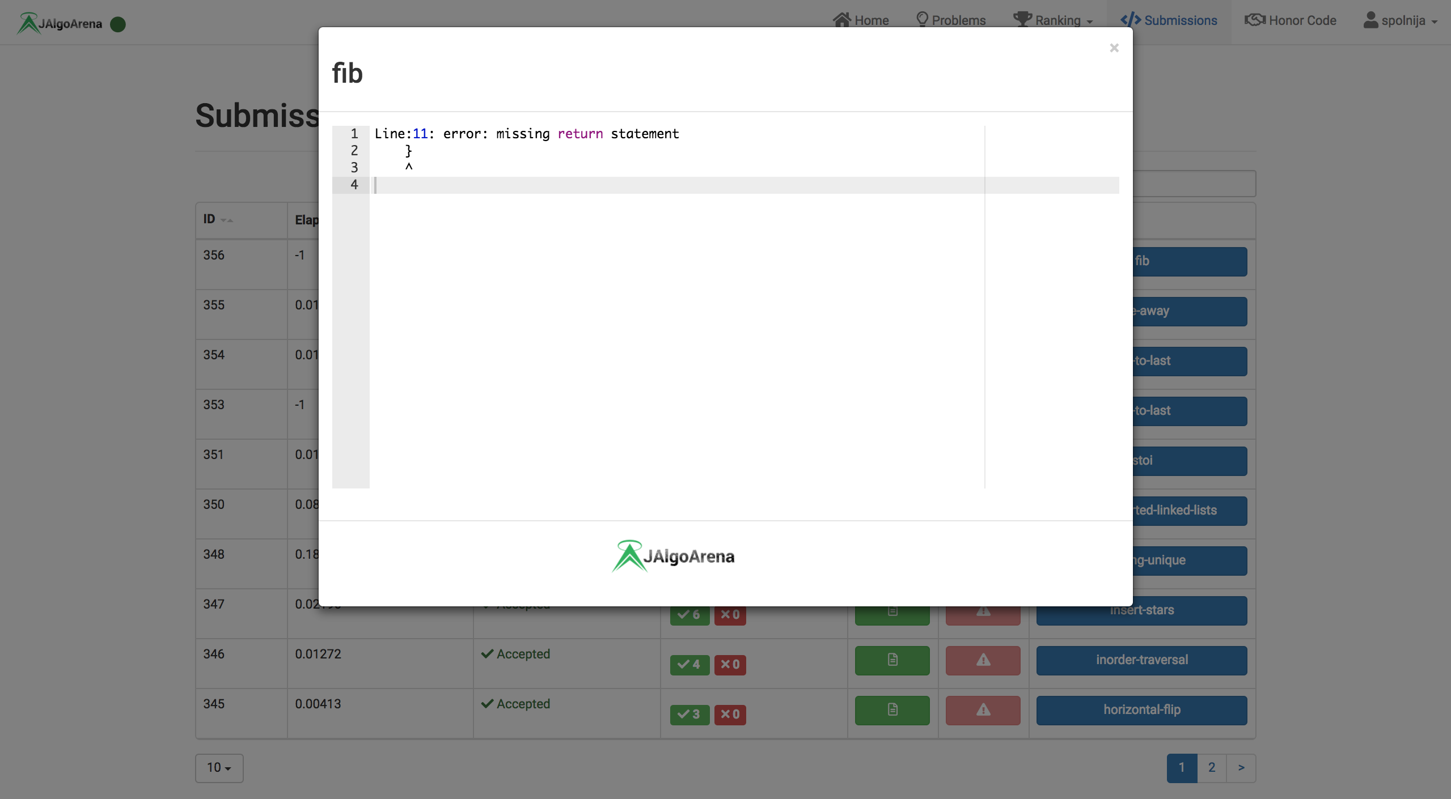Click the JAlgoArena logo in navbar
This screenshot has height=799, width=1451.
(60, 24)
